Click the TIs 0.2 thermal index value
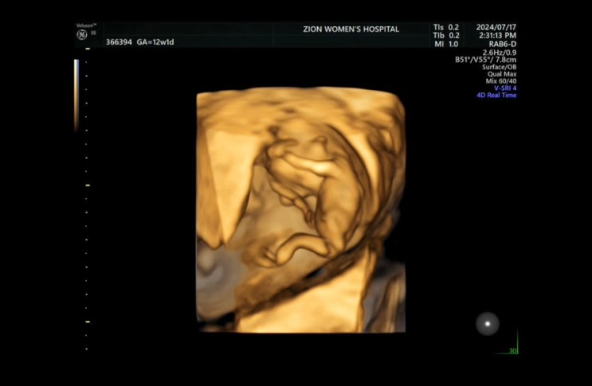 (446, 27)
